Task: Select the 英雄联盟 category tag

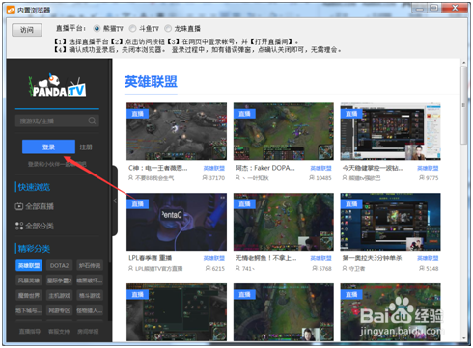Action: tap(29, 265)
